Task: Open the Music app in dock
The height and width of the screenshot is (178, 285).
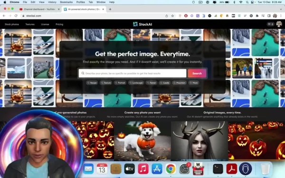Action: point(143,169)
